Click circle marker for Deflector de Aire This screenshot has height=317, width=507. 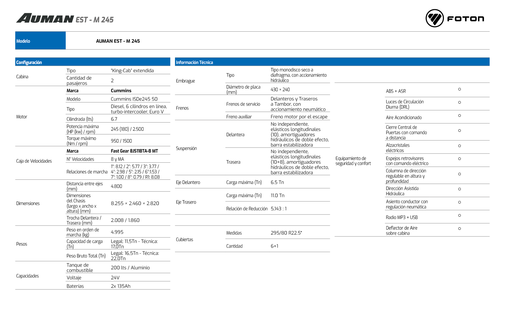pyautogui.click(x=459, y=229)
